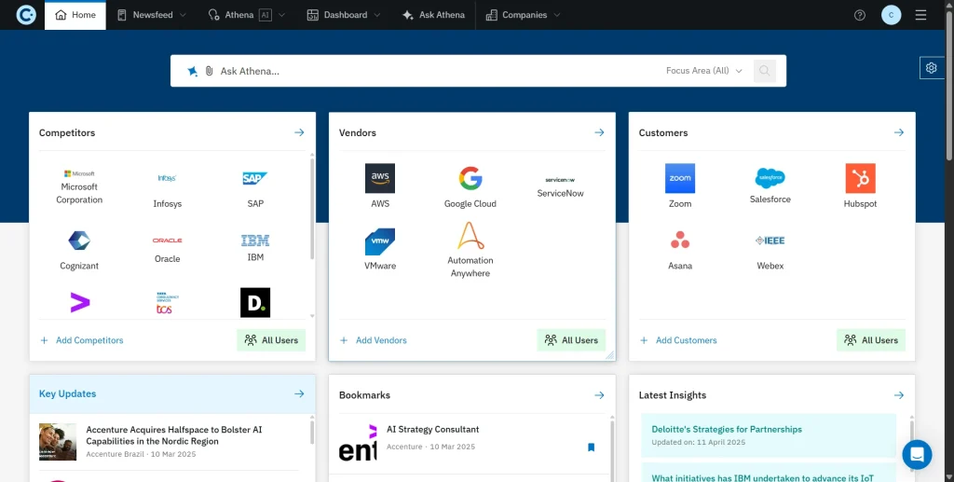Open the help question mark icon
954x482 pixels.
860,15
